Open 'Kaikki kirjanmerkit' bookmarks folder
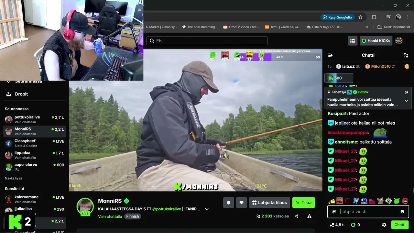 (x=394, y=27)
